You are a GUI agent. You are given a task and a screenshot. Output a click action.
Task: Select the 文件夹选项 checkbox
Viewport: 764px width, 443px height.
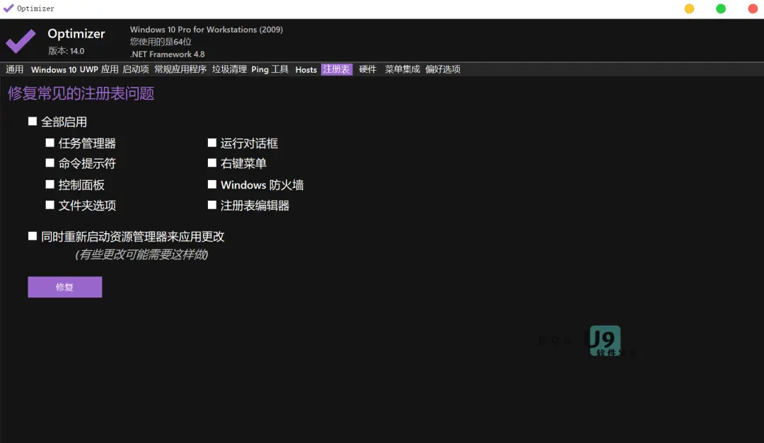tap(50, 205)
